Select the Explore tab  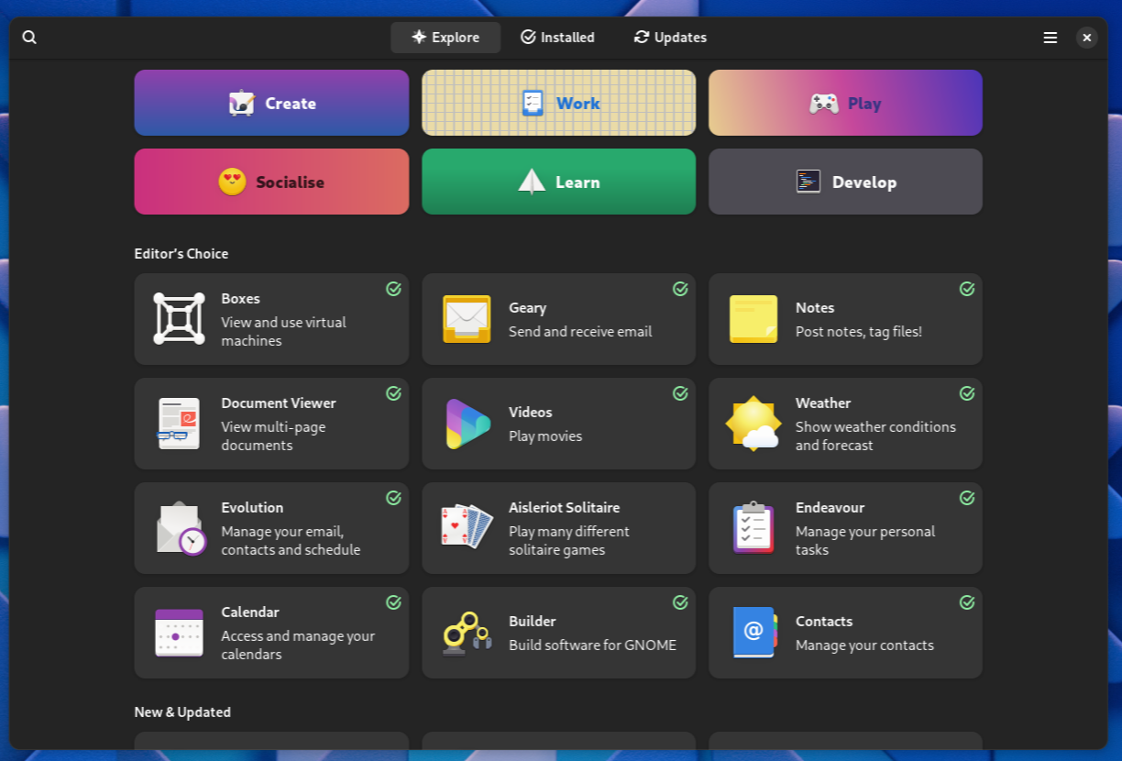pyautogui.click(x=445, y=38)
